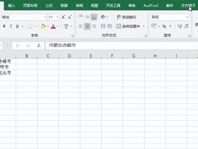Open text orientation options
Image resolution: width=198 pixels, height=149 pixels.
pyautogui.click(x=104, y=17)
